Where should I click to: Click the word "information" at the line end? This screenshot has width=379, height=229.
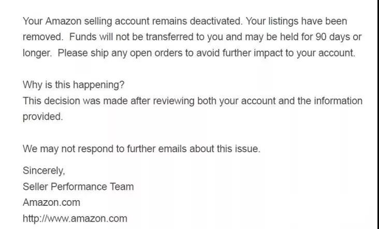click(x=337, y=101)
